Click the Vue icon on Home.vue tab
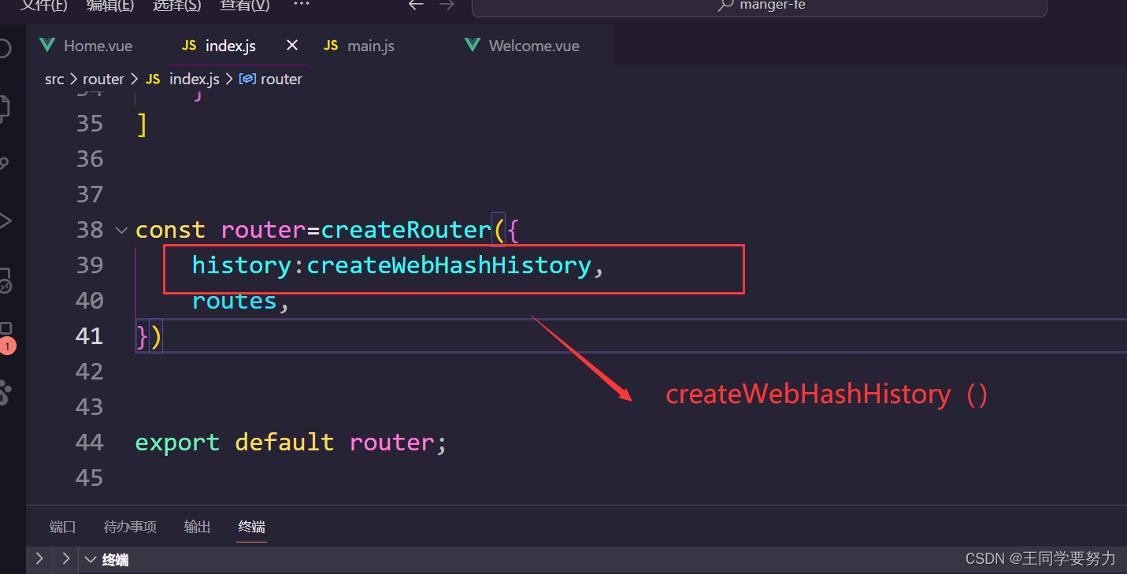 tap(46, 46)
